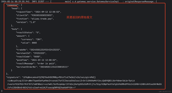Viewport: 172px width, 93px height.
Task: Click the version value "1.0"
Action: click(32, 22)
